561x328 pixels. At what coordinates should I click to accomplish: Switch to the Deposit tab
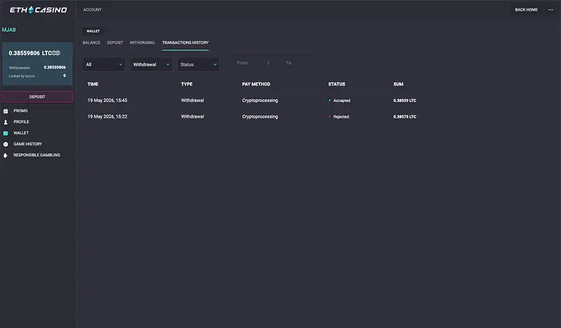click(x=115, y=43)
